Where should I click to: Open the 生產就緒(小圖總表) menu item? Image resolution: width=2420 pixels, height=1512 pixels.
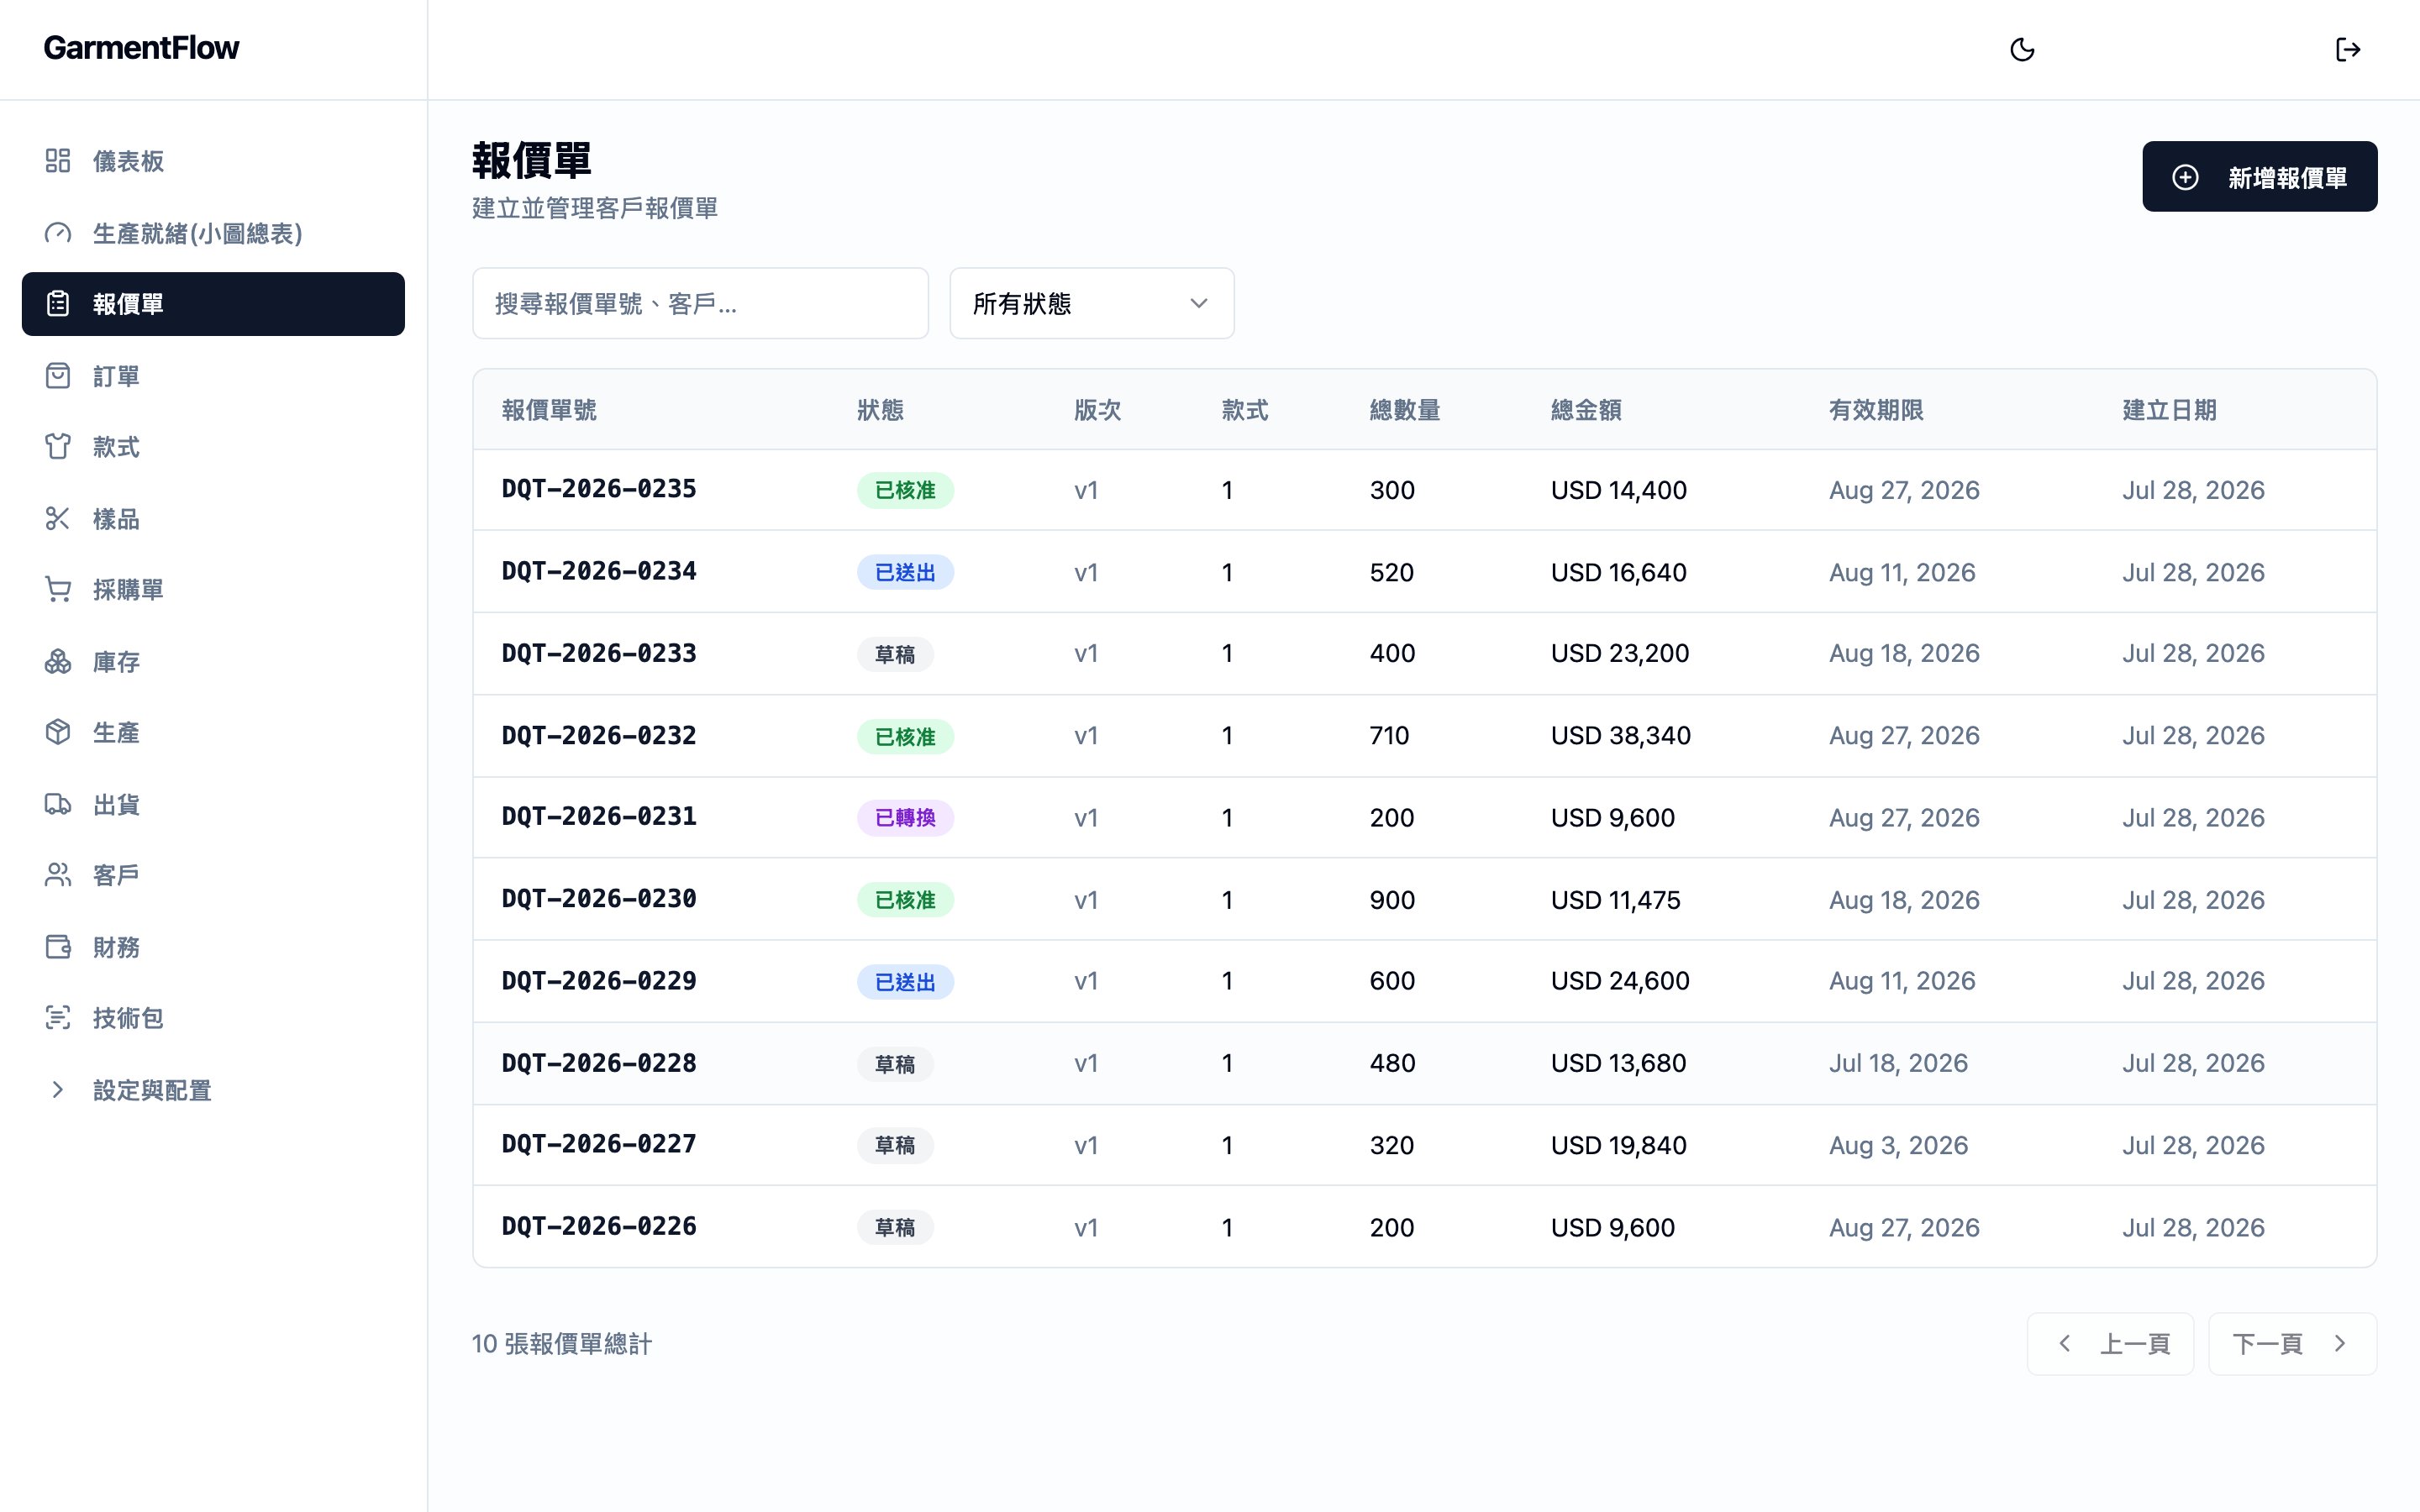[x=213, y=233]
